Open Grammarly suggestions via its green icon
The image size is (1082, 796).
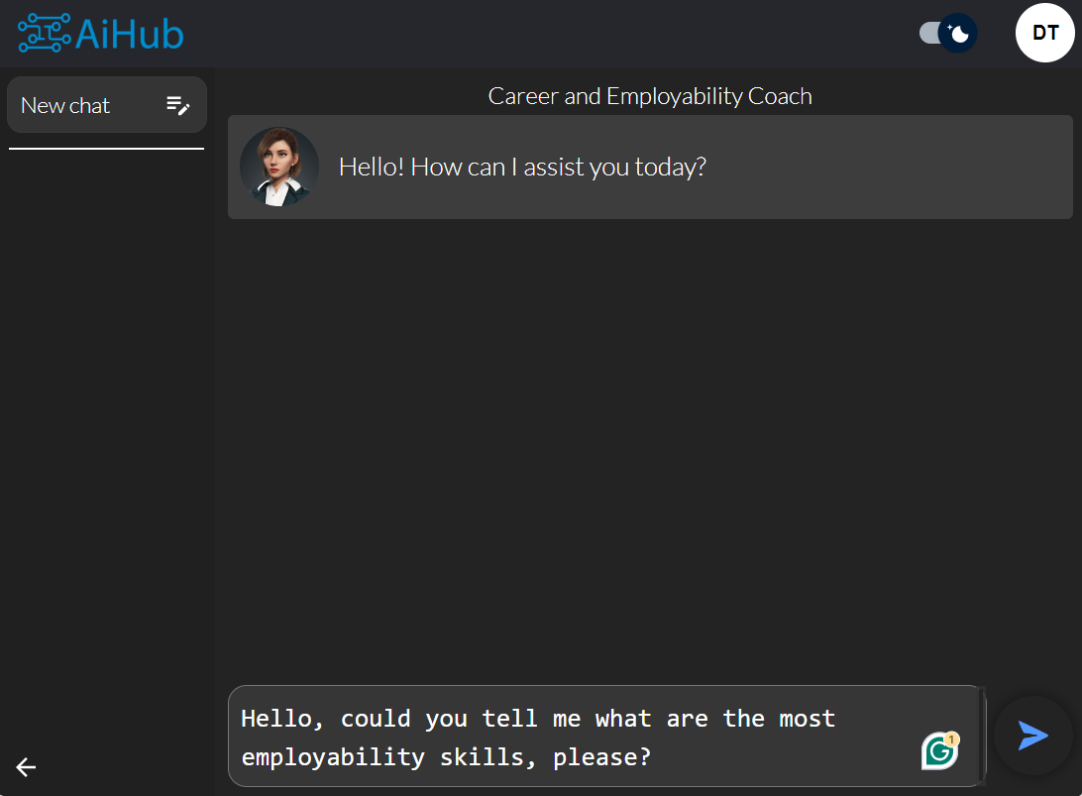[x=938, y=750]
